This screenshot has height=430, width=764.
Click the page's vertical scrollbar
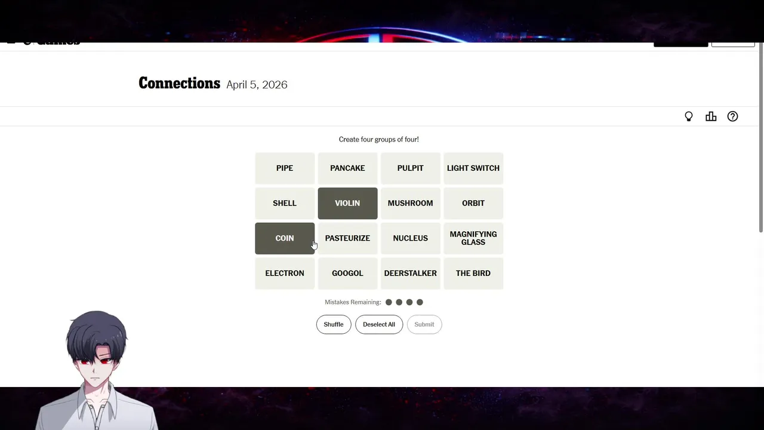click(x=760, y=137)
